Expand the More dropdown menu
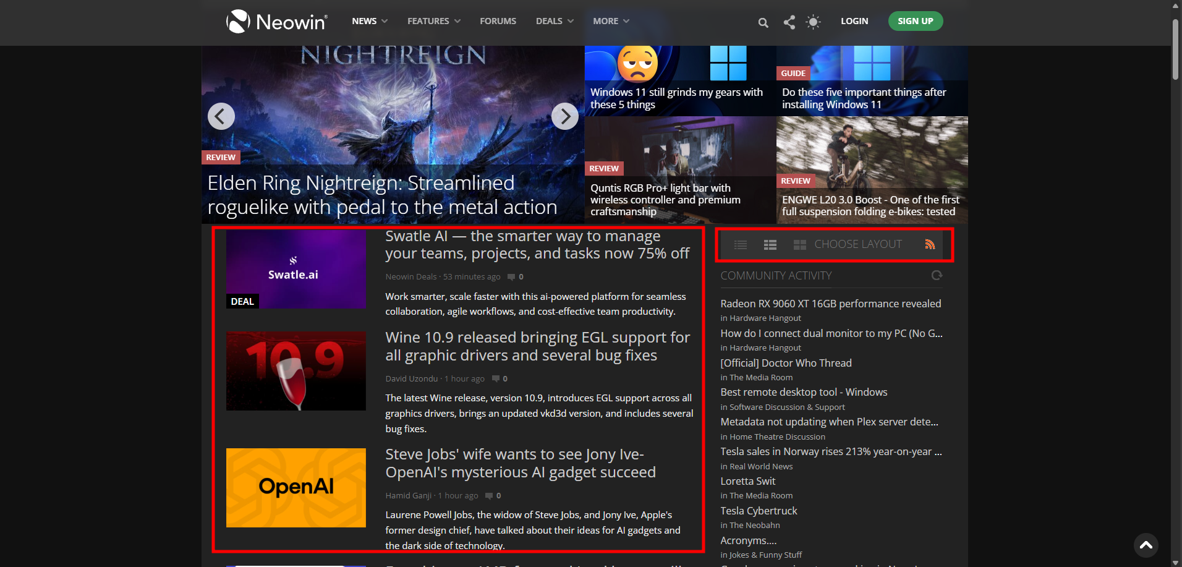The image size is (1182, 567). click(x=611, y=21)
